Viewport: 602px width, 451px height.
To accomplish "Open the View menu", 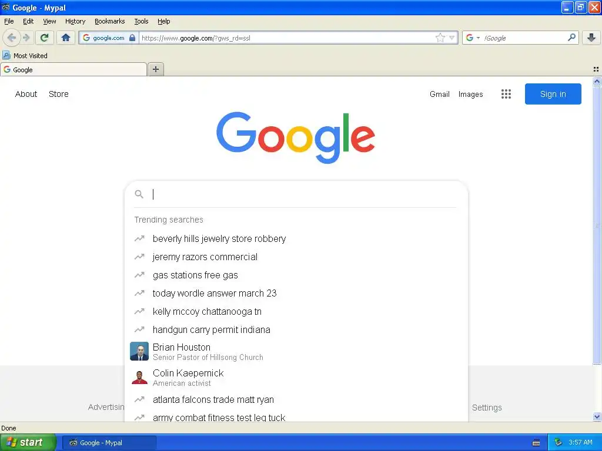I will pos(49,21).
